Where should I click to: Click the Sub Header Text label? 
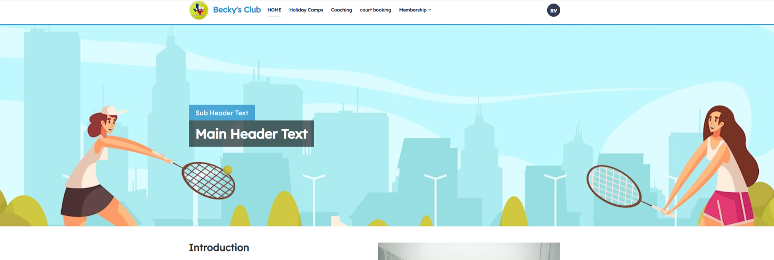point(222,113)
